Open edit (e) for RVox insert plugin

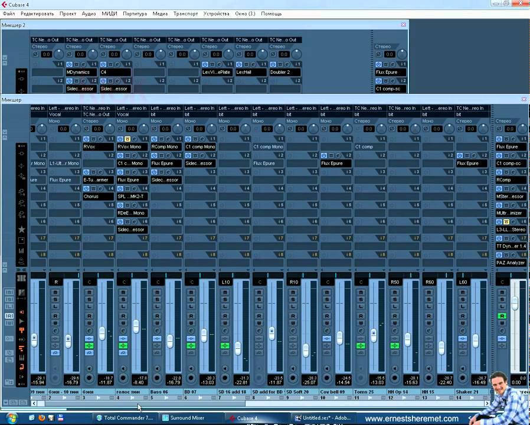click(100, 139)
